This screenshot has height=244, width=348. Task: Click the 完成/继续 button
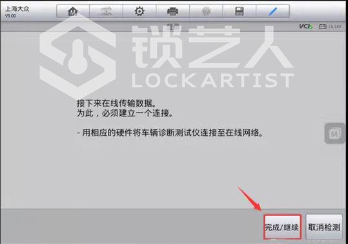click(x=282, y=227)
